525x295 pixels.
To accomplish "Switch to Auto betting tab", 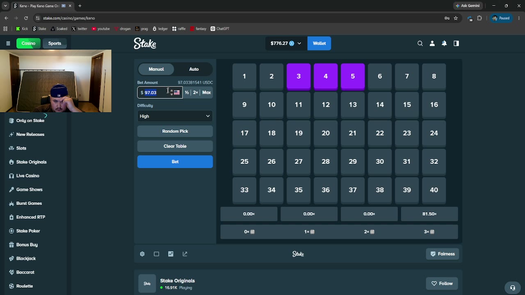I will click(194, 69).
